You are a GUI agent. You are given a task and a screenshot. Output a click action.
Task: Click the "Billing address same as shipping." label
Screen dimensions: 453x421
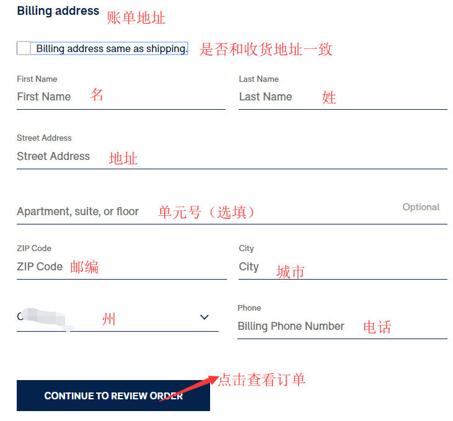tap(112, 48)
